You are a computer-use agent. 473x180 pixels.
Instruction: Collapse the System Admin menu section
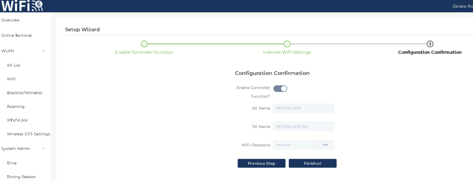point(43,149)
